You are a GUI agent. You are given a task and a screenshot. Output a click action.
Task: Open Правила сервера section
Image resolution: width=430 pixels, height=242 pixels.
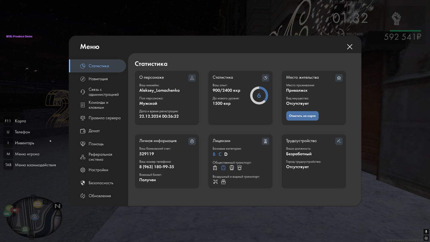tap(97, 118)
